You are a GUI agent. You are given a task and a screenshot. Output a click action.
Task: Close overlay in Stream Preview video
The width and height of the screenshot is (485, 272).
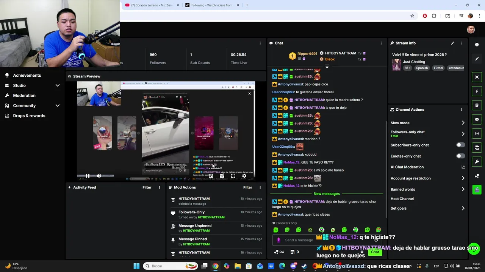249,93
